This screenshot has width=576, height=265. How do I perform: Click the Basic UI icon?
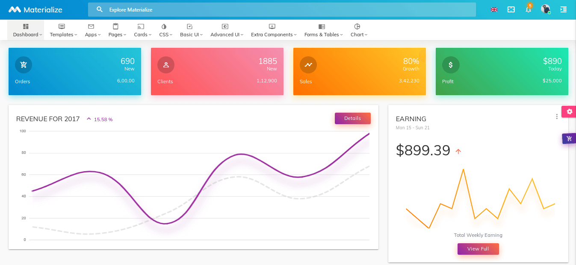tap(189, 26)
